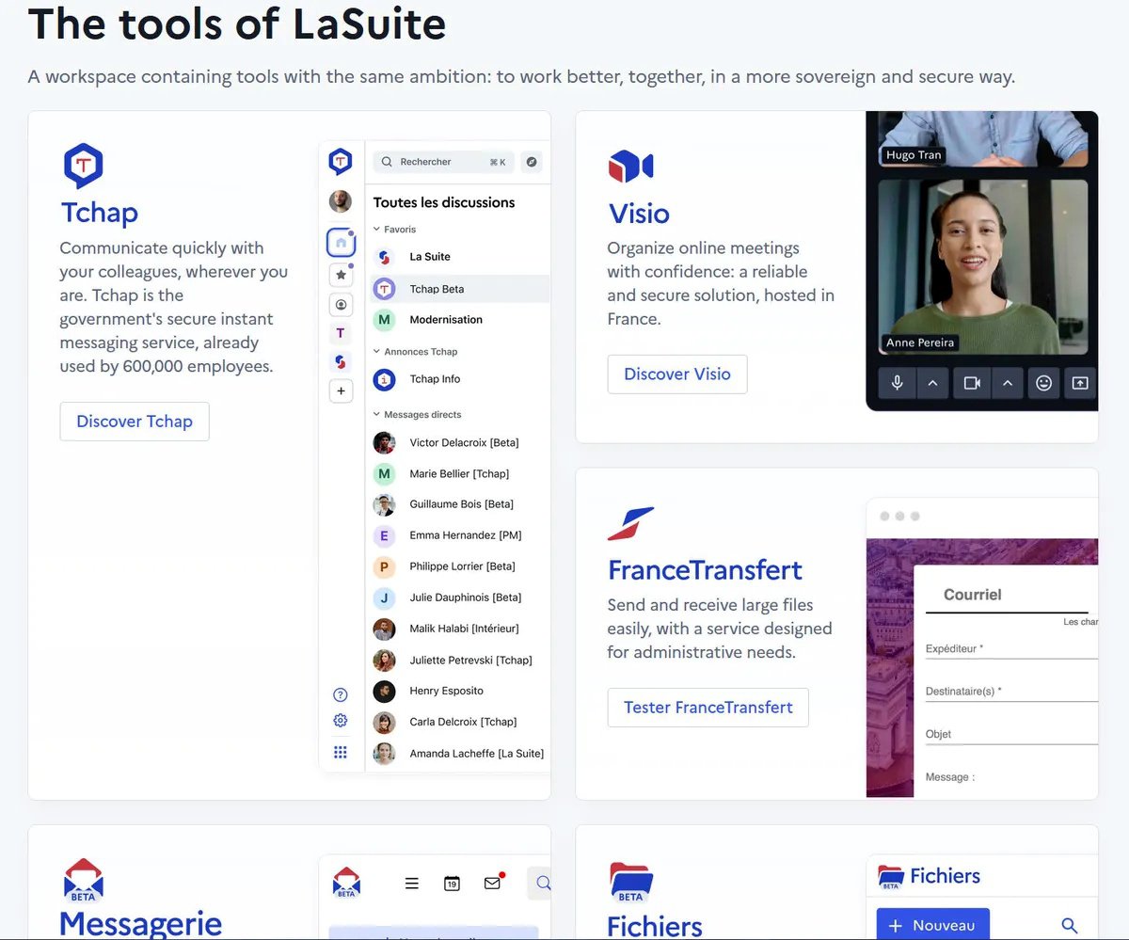This screenshot has width=1129, height=940.
Task: Click the Discover Visio button
Action: [x=677, y=374]
